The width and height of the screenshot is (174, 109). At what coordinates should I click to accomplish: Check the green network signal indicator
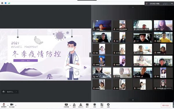pos(9,3)
